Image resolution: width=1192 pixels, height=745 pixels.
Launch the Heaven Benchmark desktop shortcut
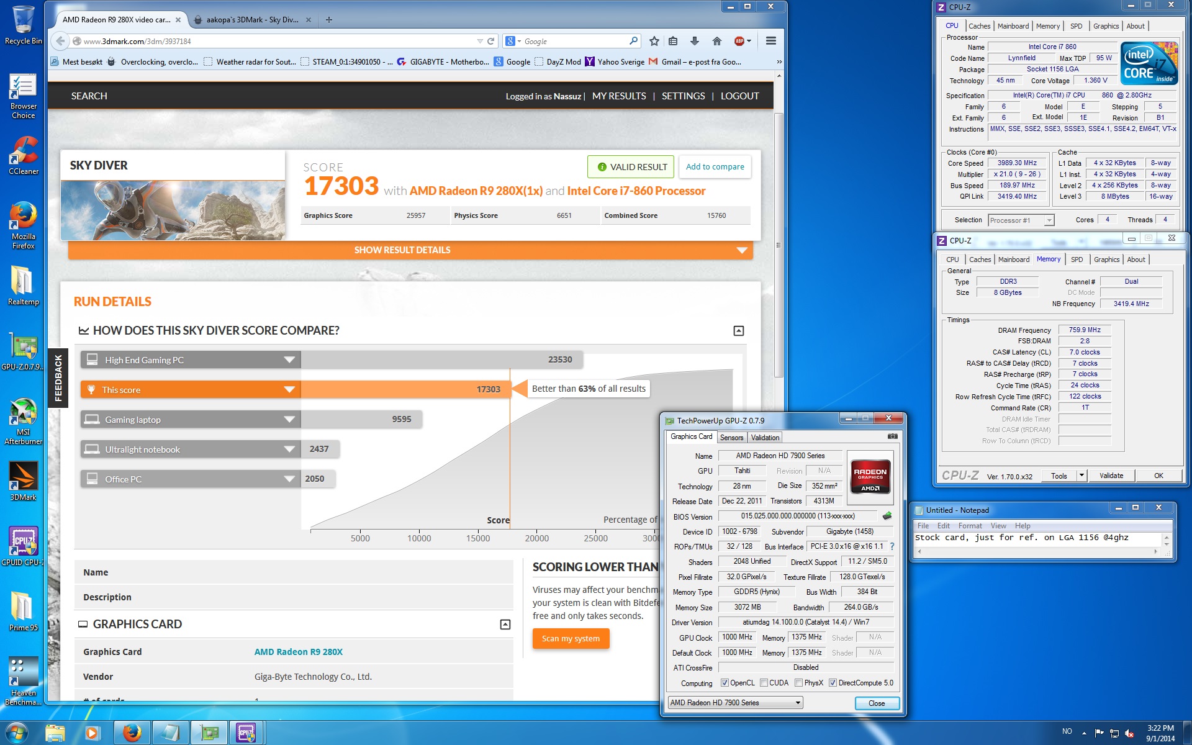pyautogui.click(x=23, y=681)
